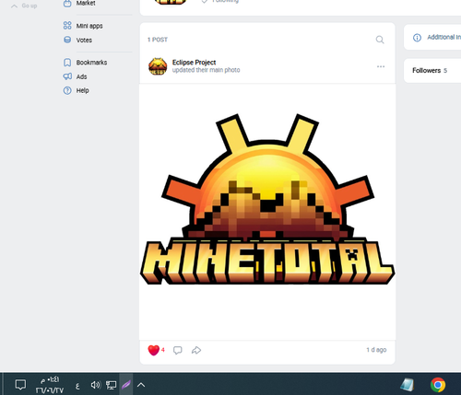Viewport: 461px width, 395px height.
Task: Click the Go up button
Action: click(24, 6)
